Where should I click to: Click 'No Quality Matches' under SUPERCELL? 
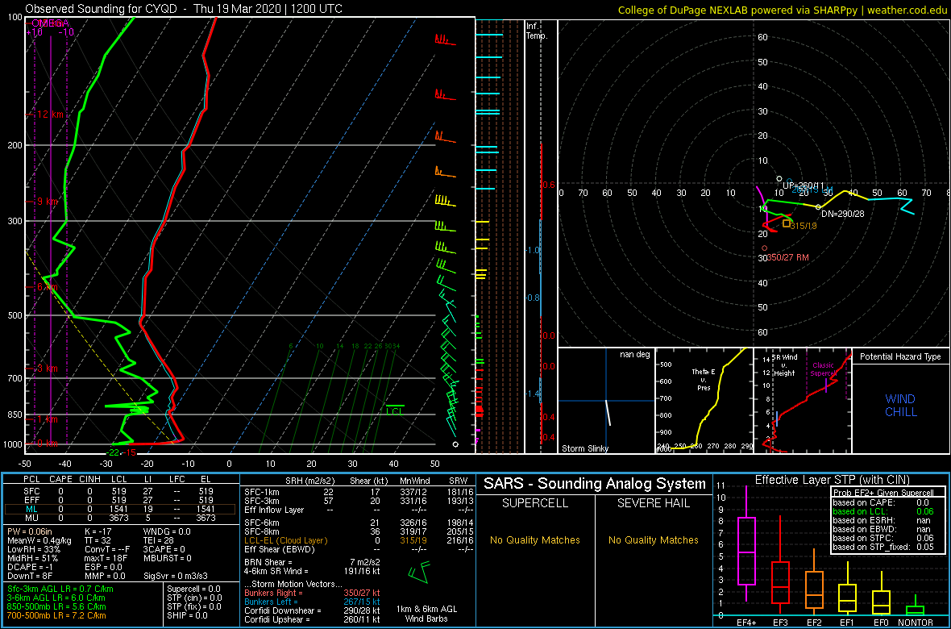coord(534,539)
